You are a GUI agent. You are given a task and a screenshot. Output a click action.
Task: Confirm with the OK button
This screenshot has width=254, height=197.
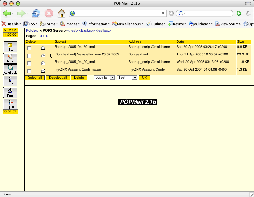click(144, 78)
